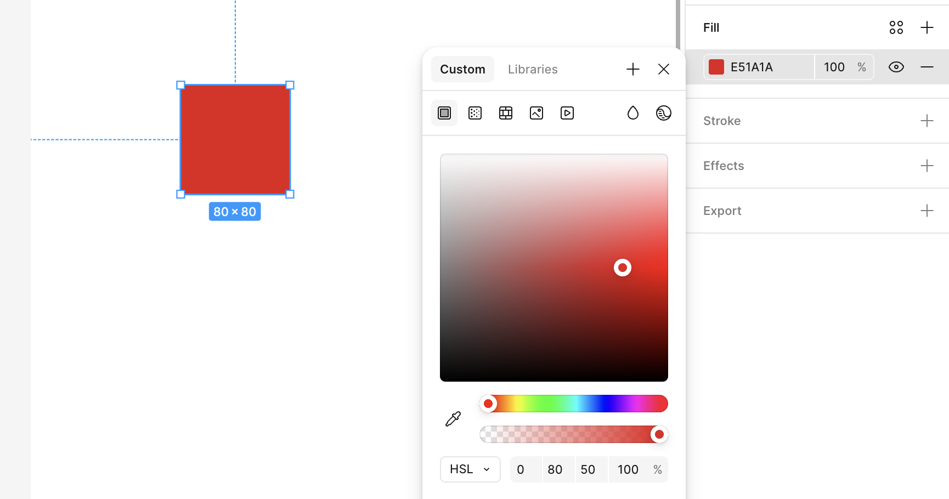Click the E51A1A red fill swatch
This screenshot has height=499, width=949.
[x=716, y=67]
